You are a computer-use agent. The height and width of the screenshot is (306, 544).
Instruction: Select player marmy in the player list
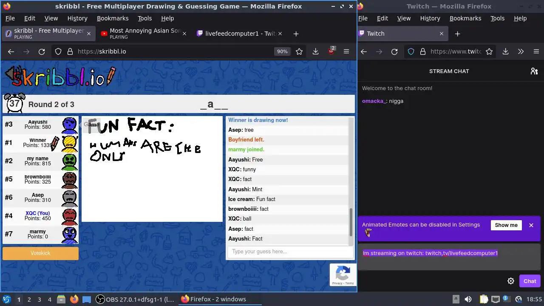pyautogui.click(x=40, y=234)
